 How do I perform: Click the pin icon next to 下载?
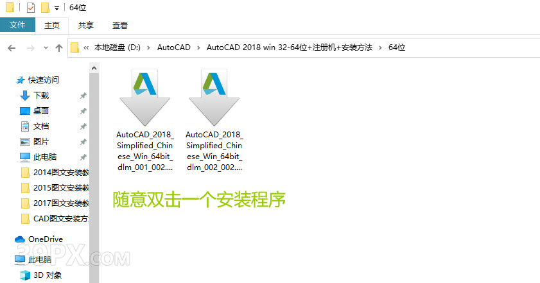tap(83, 96)
